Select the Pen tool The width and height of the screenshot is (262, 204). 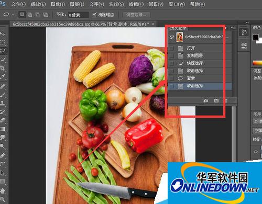pyautogui.click(x=3, y=155)
